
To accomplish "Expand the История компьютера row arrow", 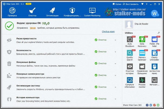I will click(115, 99).
